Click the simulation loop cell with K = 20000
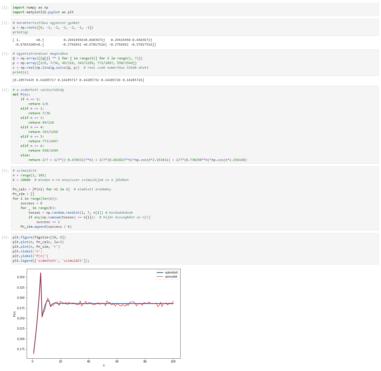Image resolution: width=381 pixels, height=371 pixels. (x=195, y=199)
